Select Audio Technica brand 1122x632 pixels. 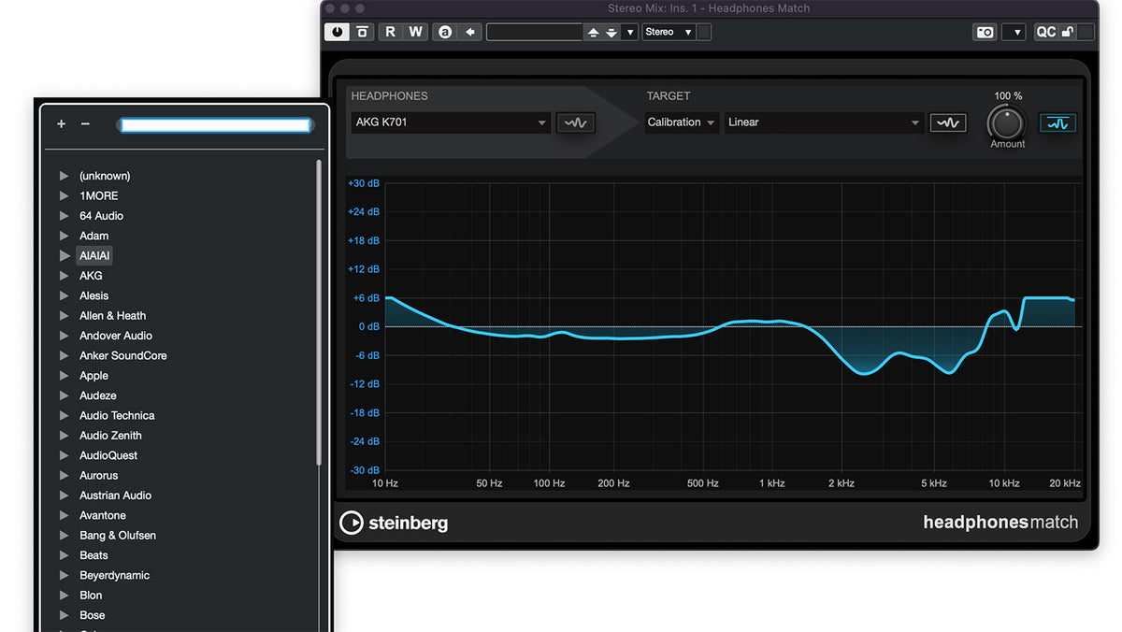coord(117,415)
